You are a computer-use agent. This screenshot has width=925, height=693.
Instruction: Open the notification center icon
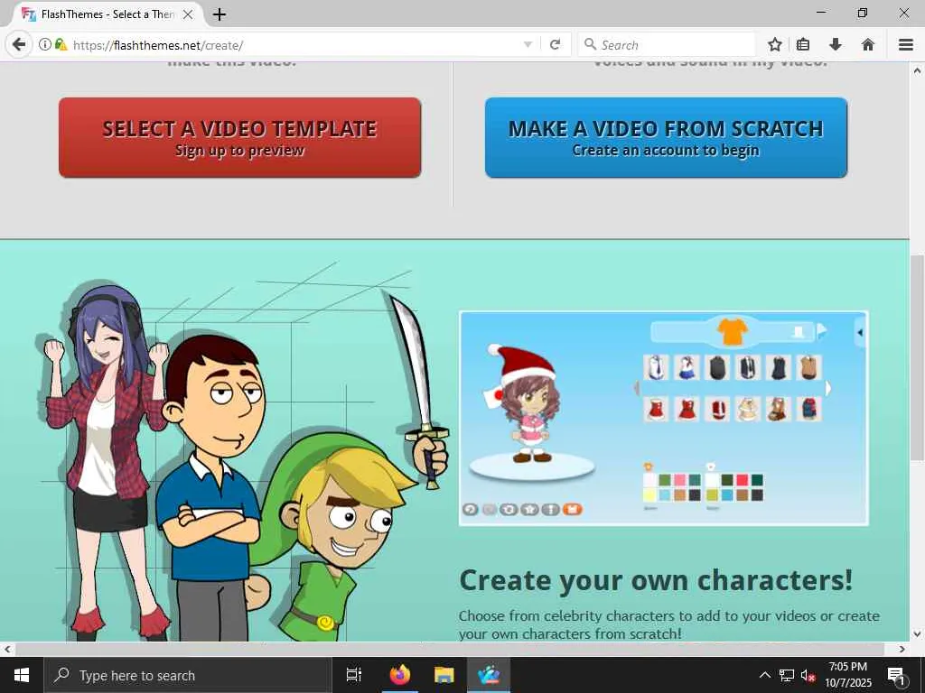(x=896, y=675)
